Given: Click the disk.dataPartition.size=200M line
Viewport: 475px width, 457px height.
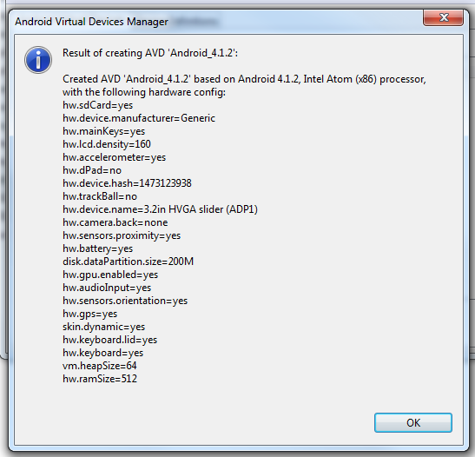Looking at the screenshot, I should click(x=128, y=262).
